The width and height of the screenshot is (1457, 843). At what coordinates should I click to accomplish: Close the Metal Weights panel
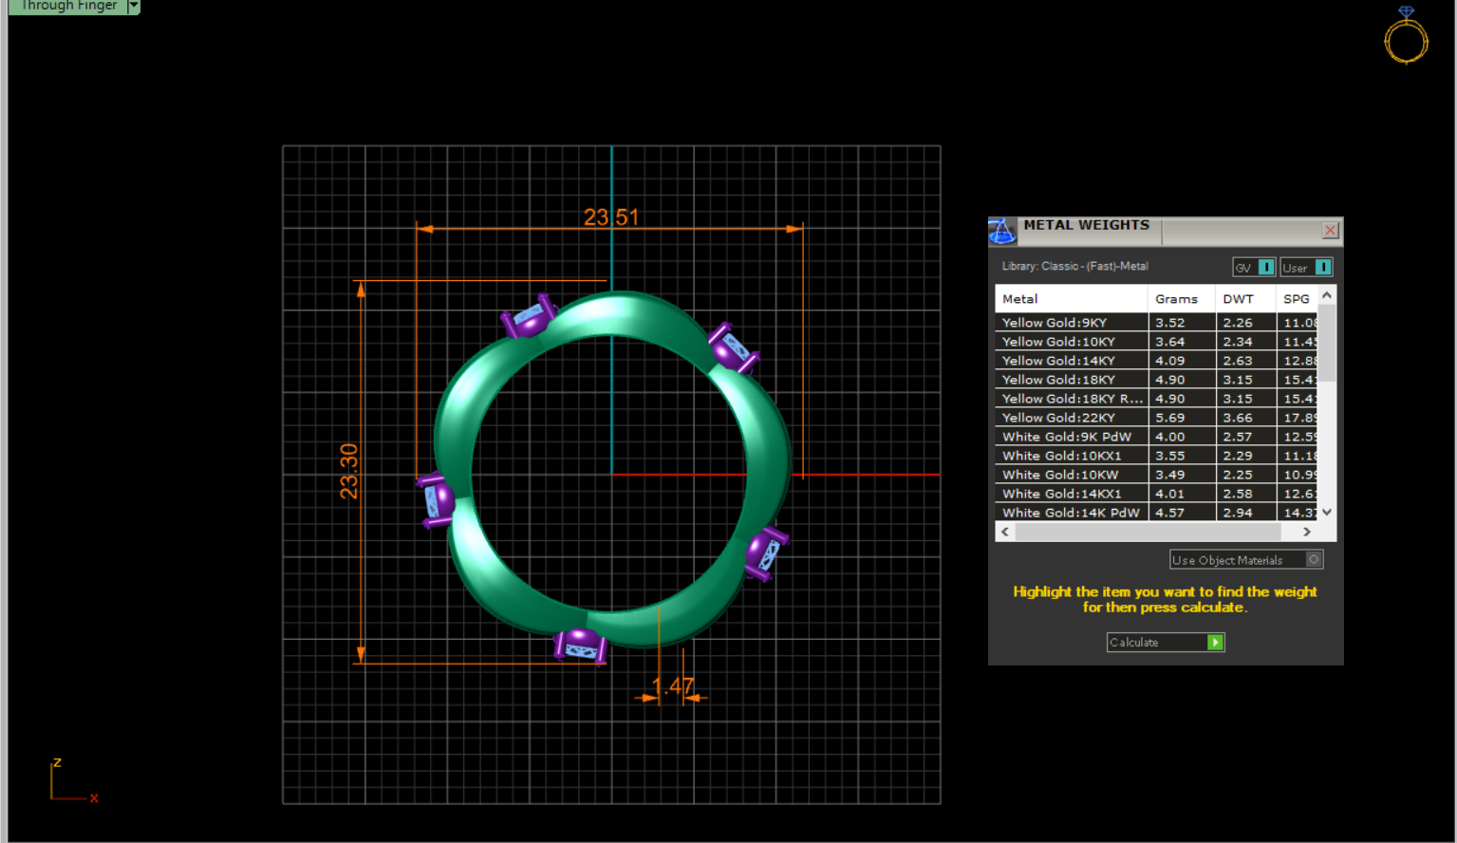(1330, 231)
